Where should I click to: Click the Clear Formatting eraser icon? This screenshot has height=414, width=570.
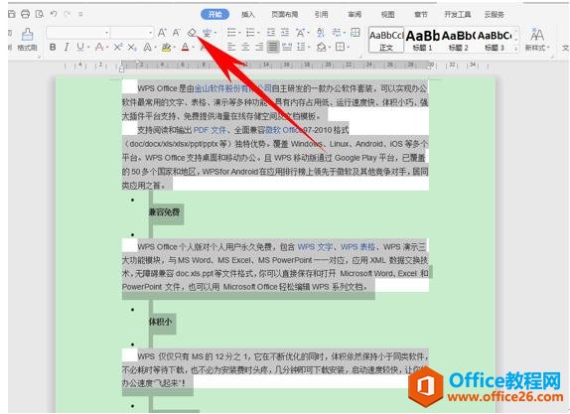(x=192, y=33)
